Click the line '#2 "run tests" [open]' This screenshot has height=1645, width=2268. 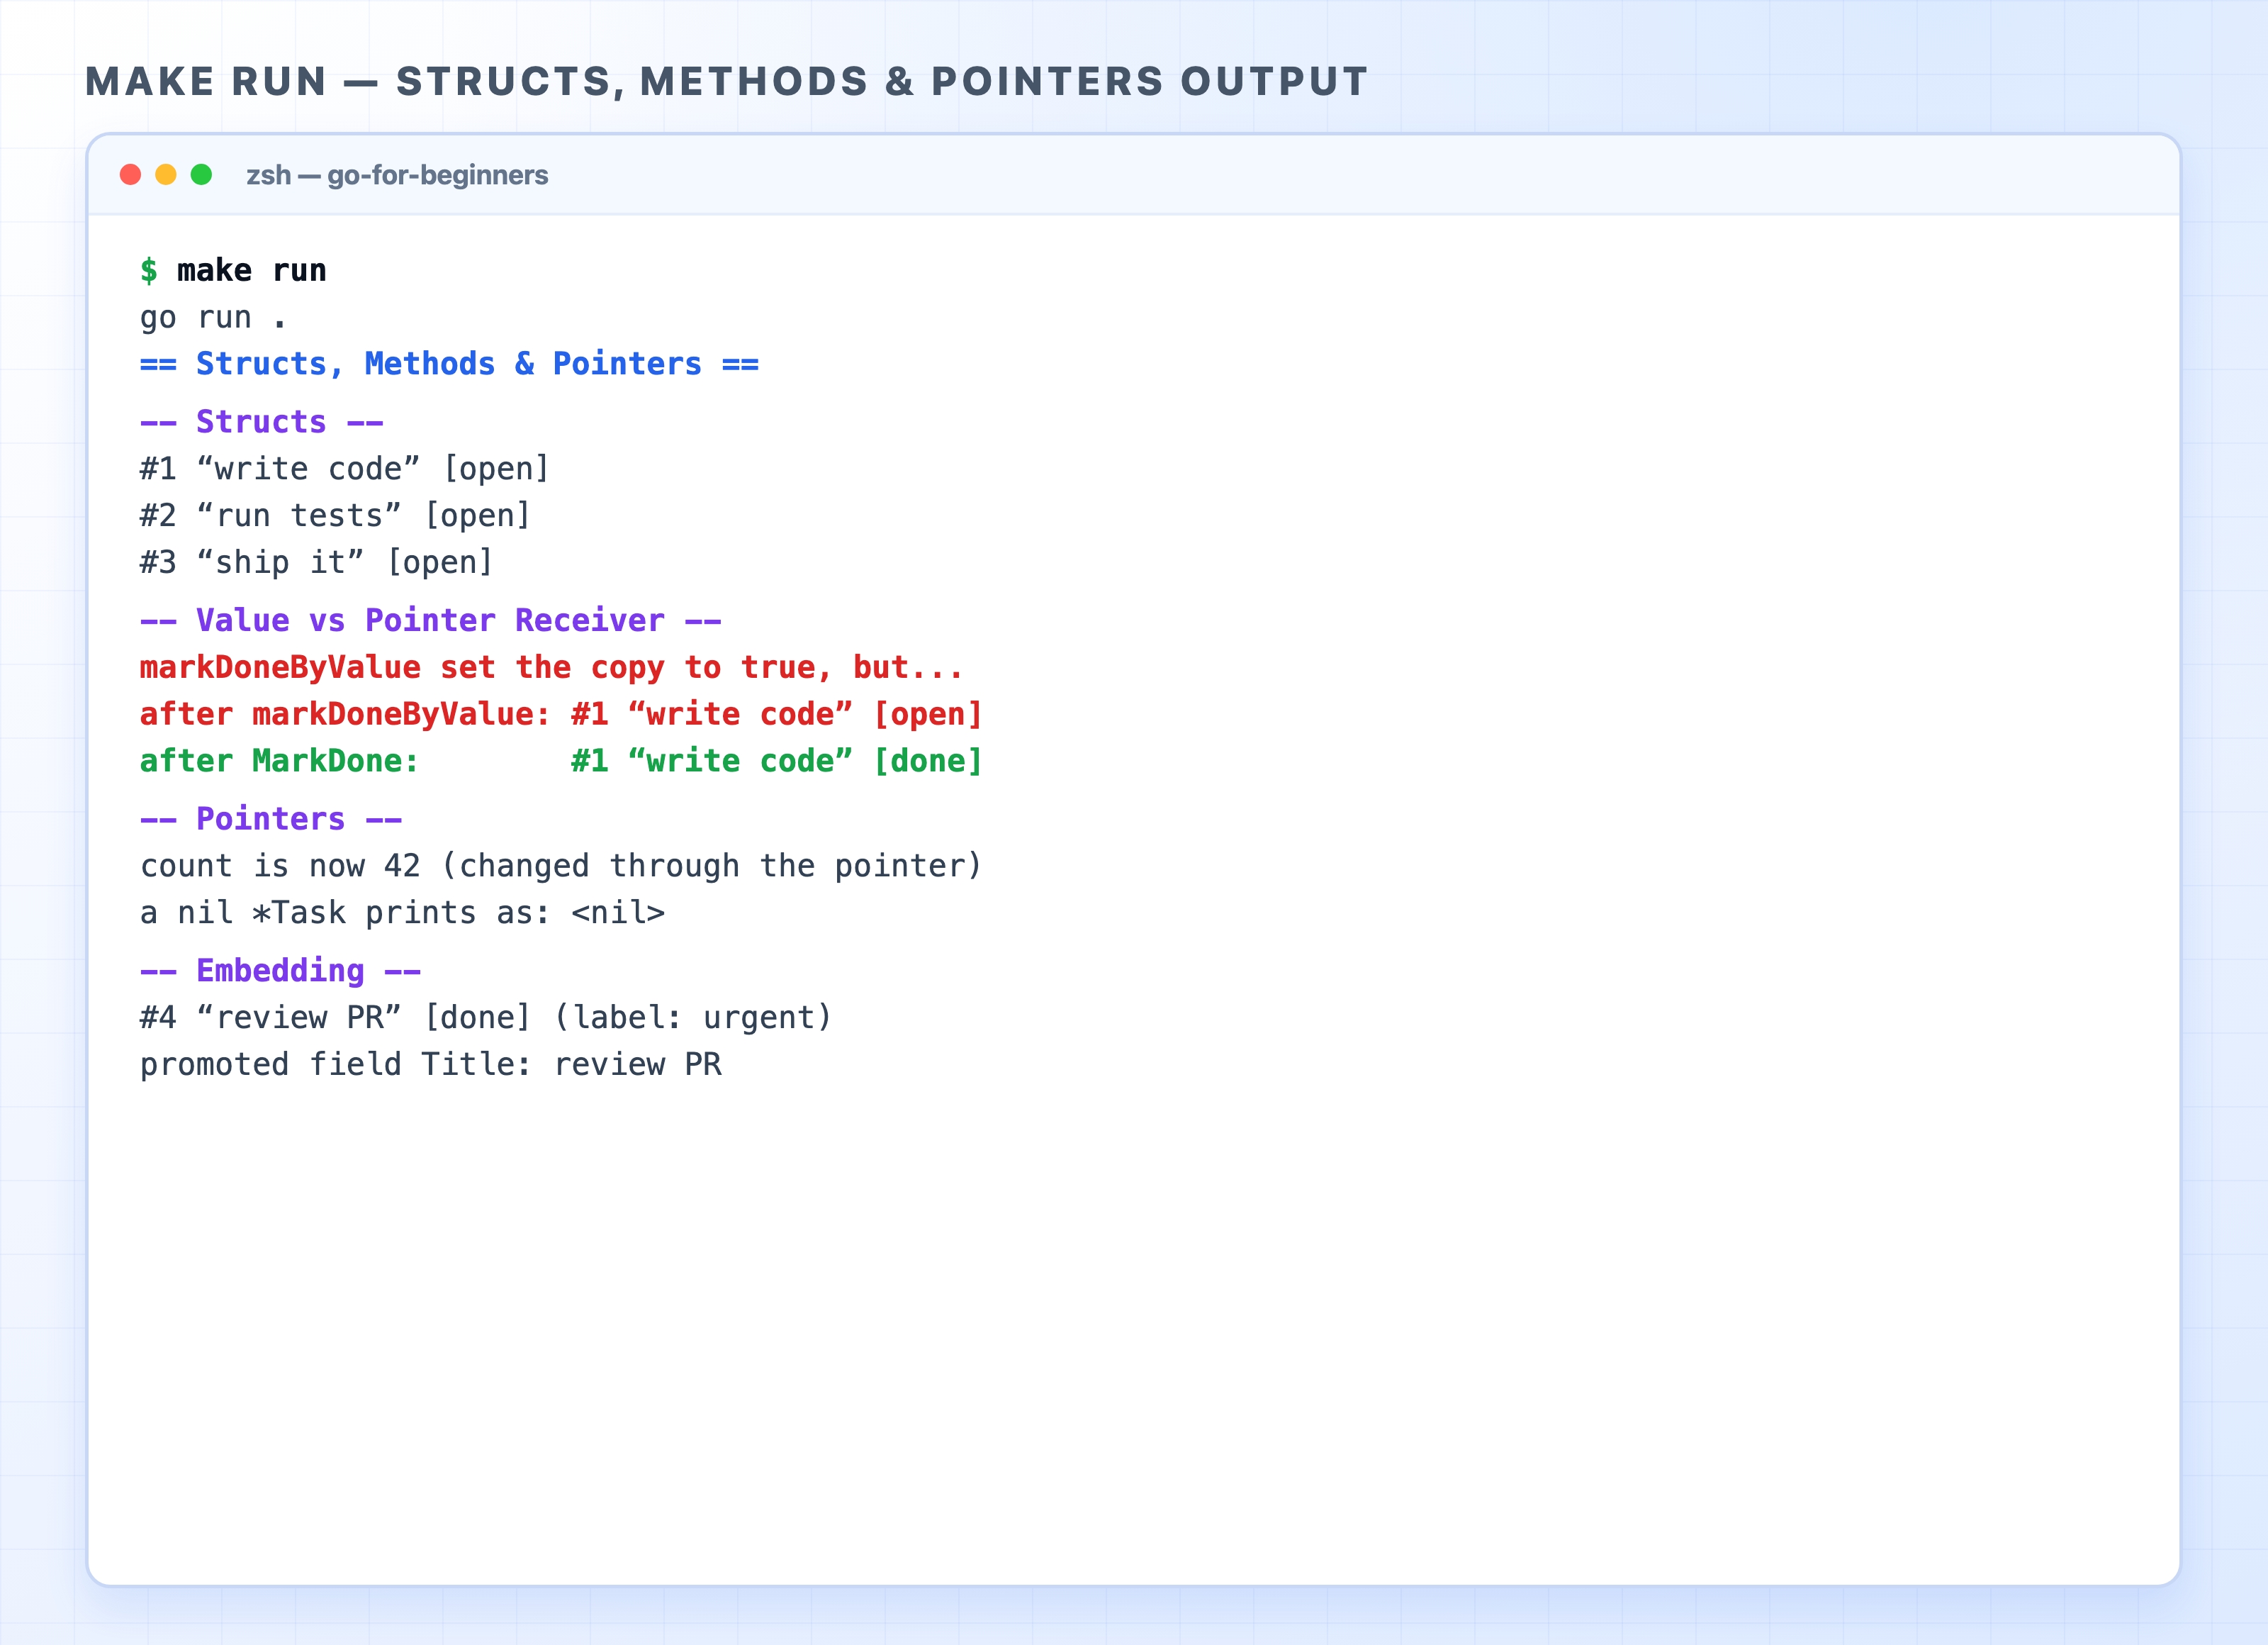pos(335,516)
